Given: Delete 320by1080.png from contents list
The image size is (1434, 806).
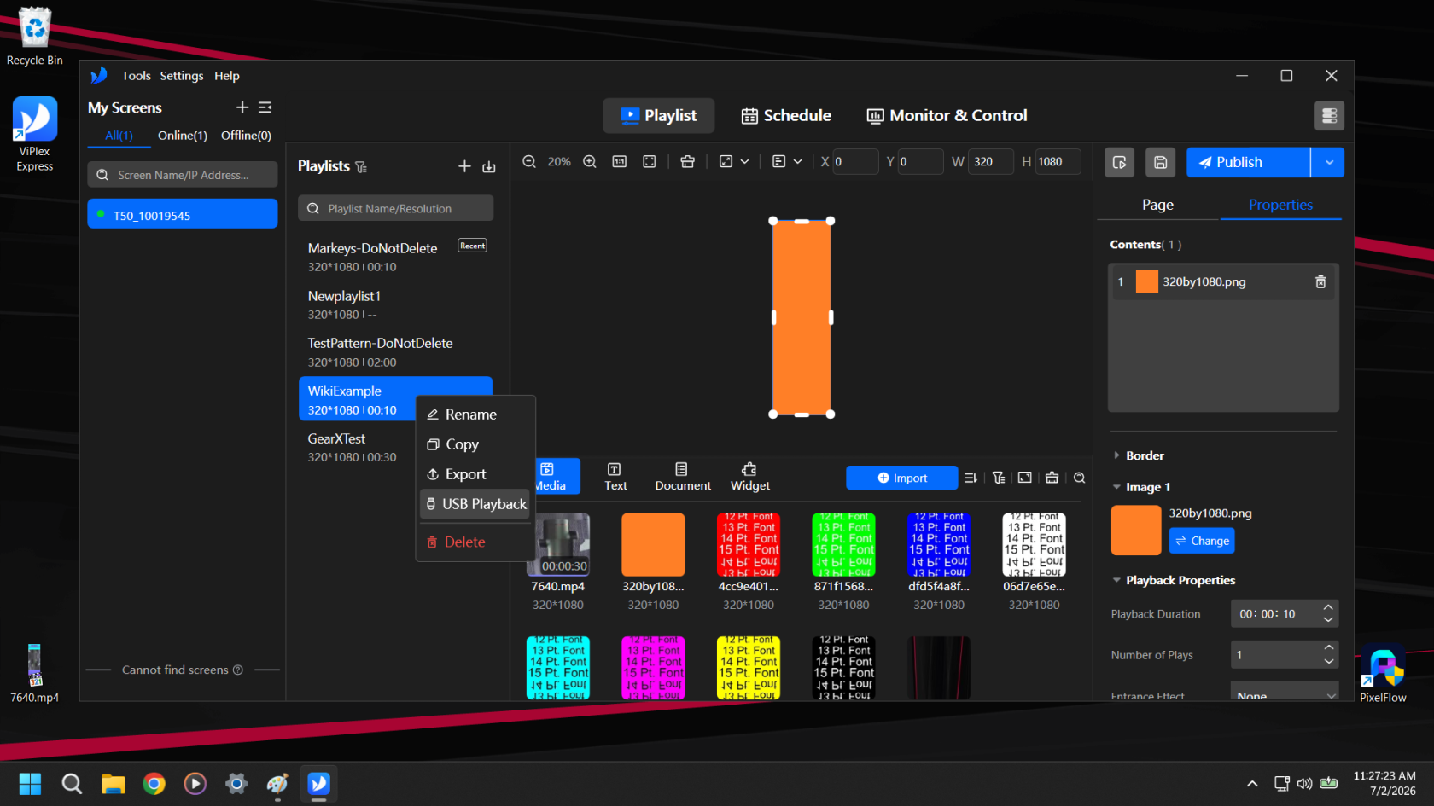Looking at the screenshot, I should pos(1320,282).
